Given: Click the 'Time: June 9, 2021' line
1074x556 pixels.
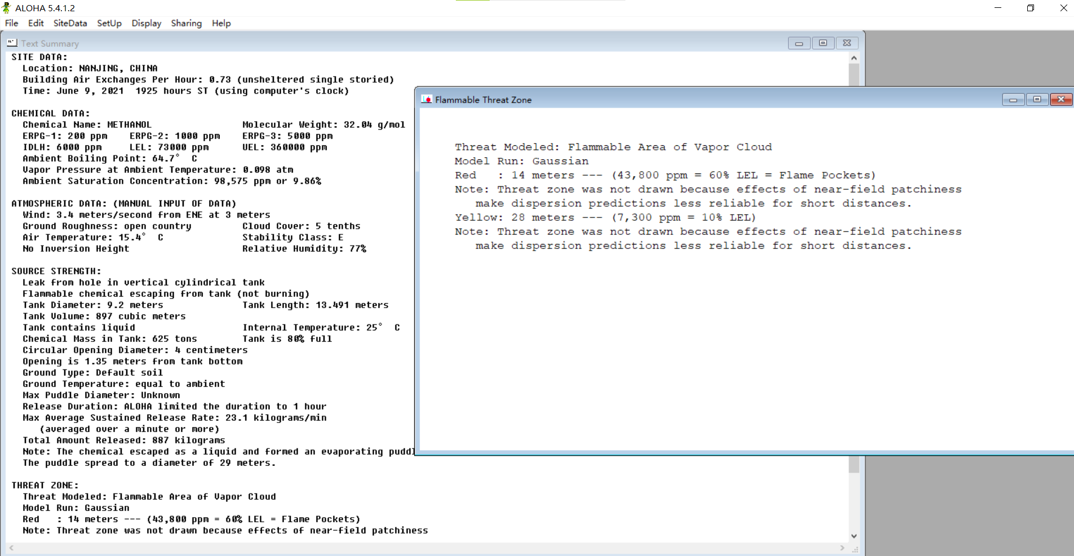Looking at the screenshot, I should (186, 91).
